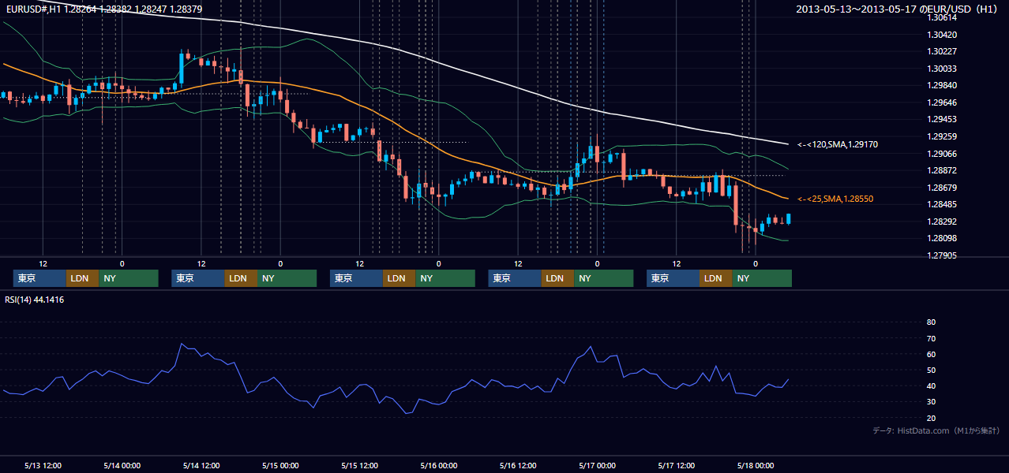Click the EURUSD#,H1 chart title text
This screenshot has height=473, width=1009.
click(103, 9)
